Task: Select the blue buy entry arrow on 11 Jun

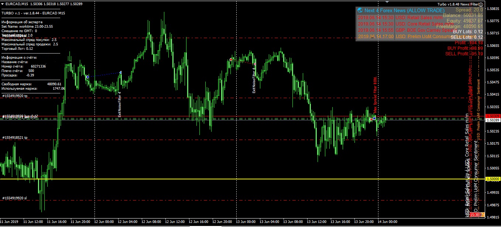Action: coord(87,77)
